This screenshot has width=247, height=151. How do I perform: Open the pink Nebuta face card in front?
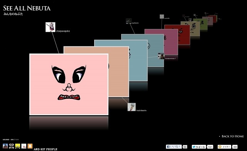(69, 84)
